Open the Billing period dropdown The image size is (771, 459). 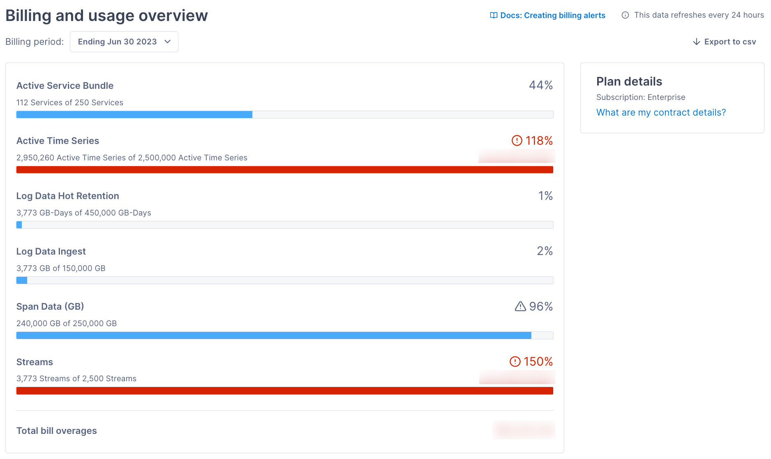(x=124, y=42)
